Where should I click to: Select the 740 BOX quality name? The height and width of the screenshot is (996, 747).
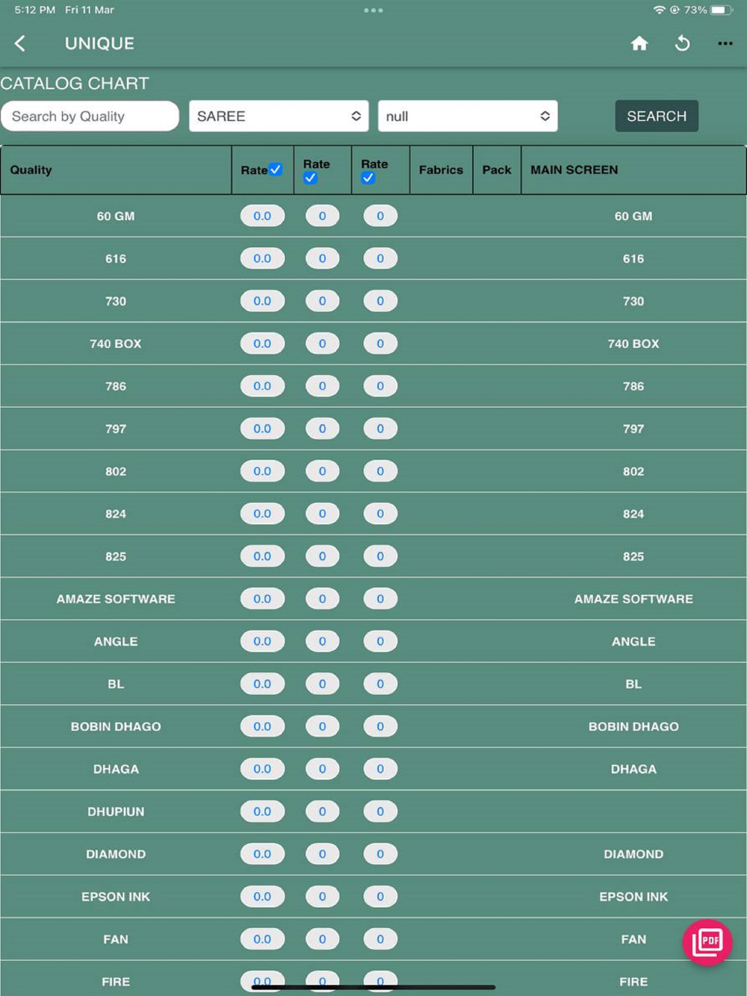pos(116,343)
